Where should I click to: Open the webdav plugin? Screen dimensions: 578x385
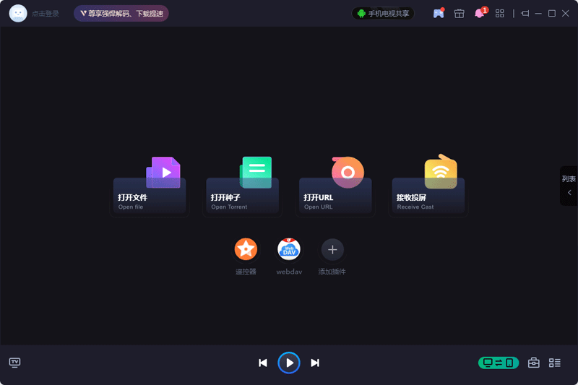click(x=289, y=250)
